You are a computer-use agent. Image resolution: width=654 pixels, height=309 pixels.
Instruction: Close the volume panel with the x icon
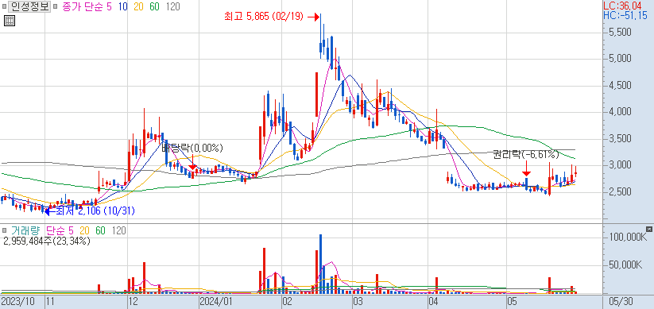[x=648, y=229]
